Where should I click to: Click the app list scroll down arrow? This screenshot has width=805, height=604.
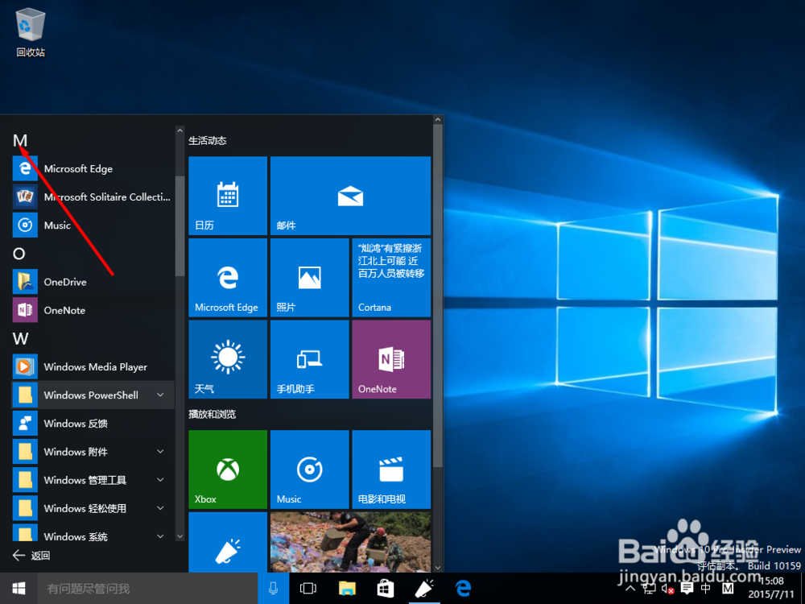(x=180, y=536)
